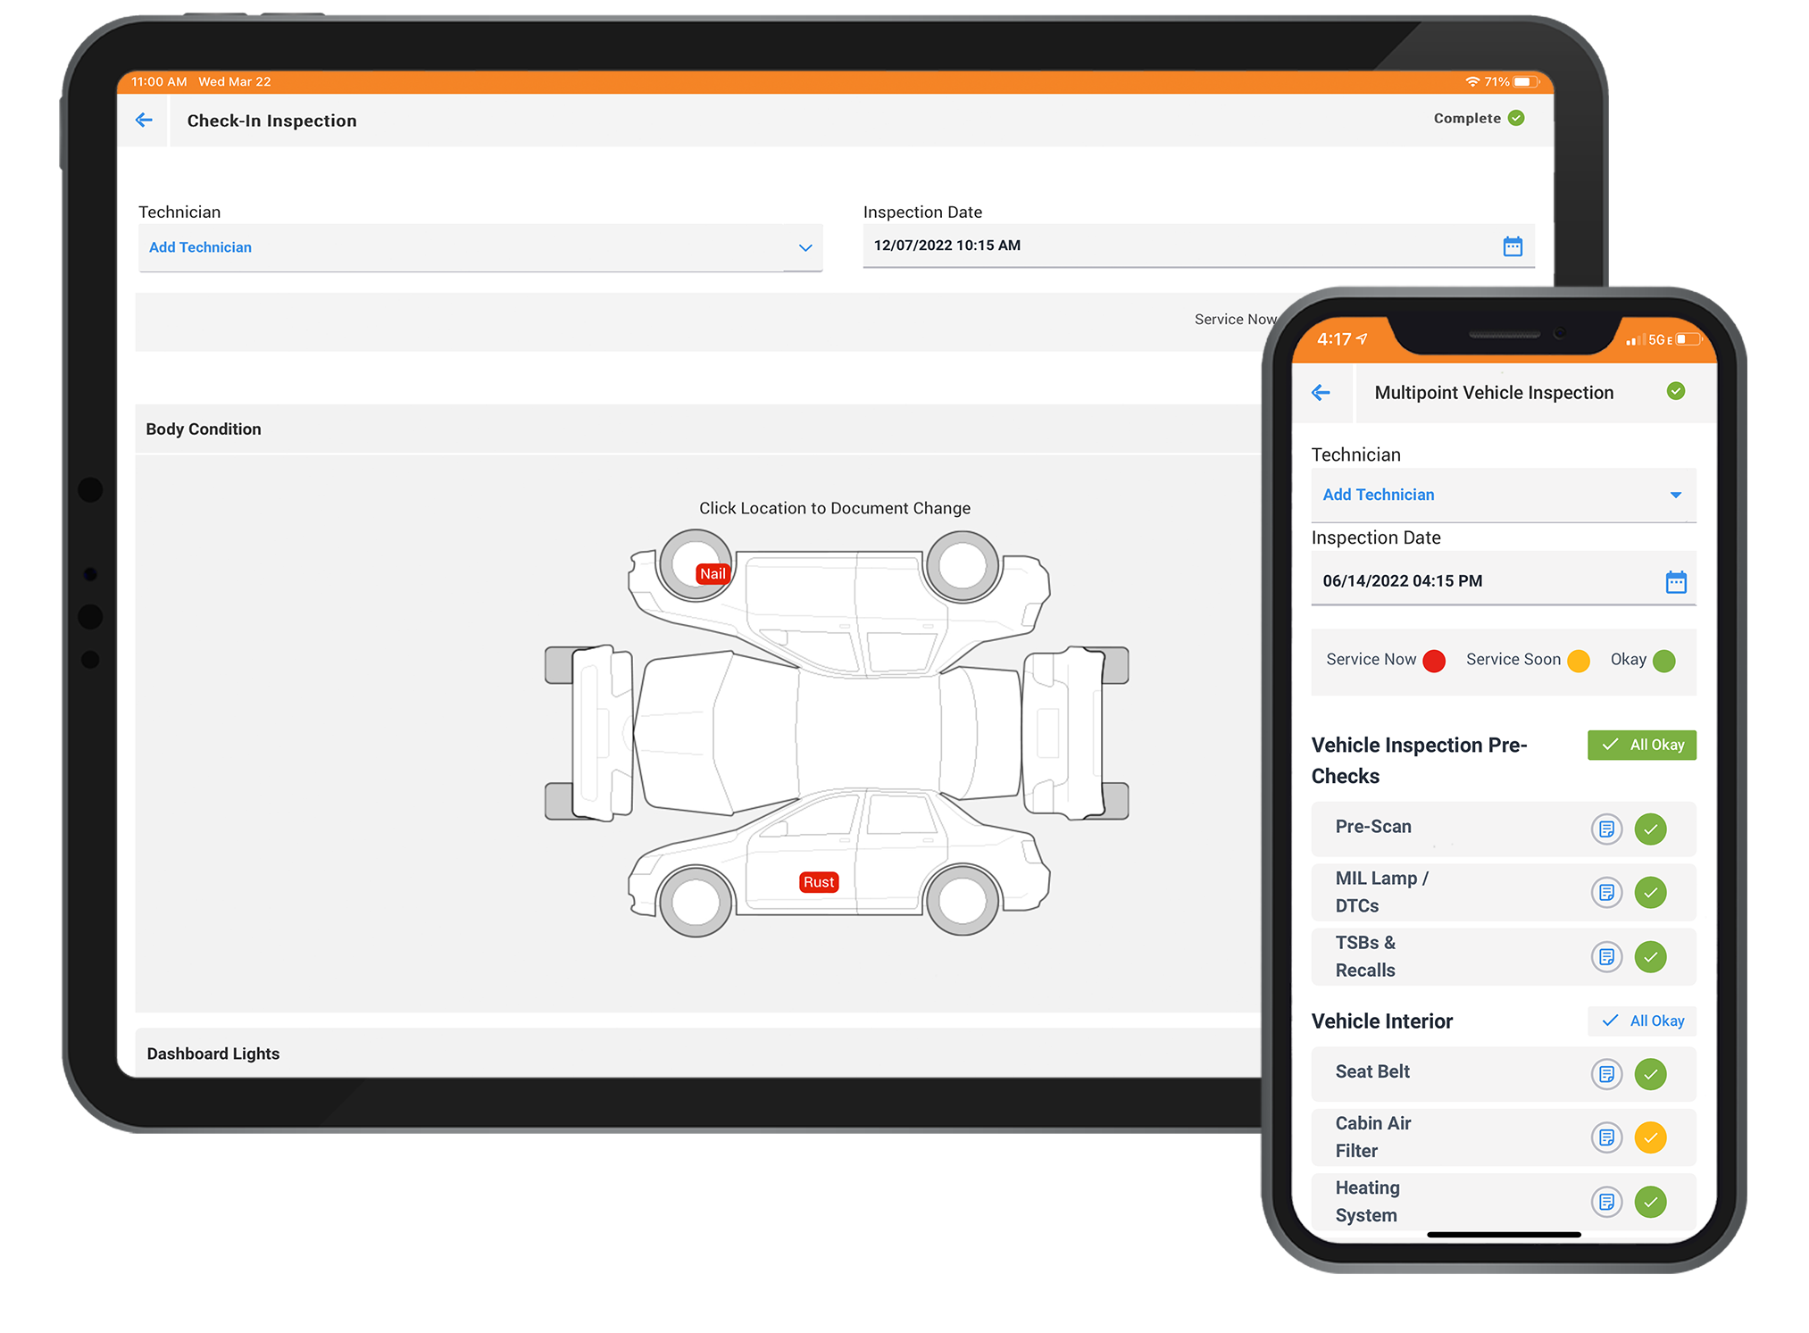The image size is (1809, 1333).
Task: Click the Rust marker on the car diagram
Action: 818,881
